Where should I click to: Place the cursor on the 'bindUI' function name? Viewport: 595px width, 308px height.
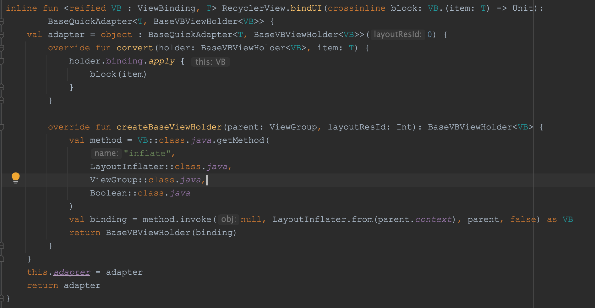coord(306,8)
